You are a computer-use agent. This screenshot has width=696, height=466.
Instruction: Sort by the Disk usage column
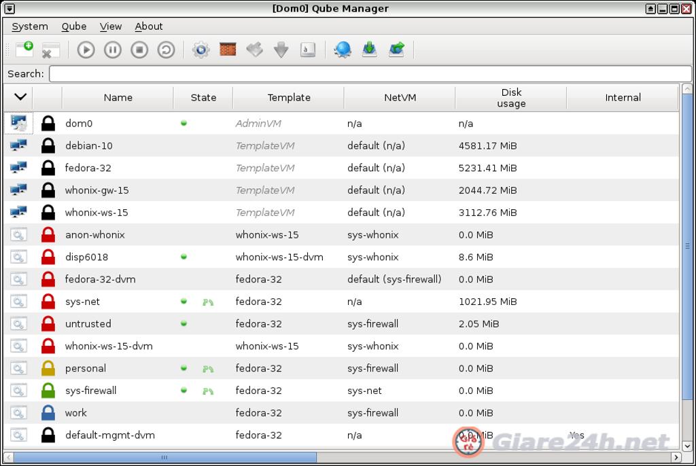pos(510,97)
